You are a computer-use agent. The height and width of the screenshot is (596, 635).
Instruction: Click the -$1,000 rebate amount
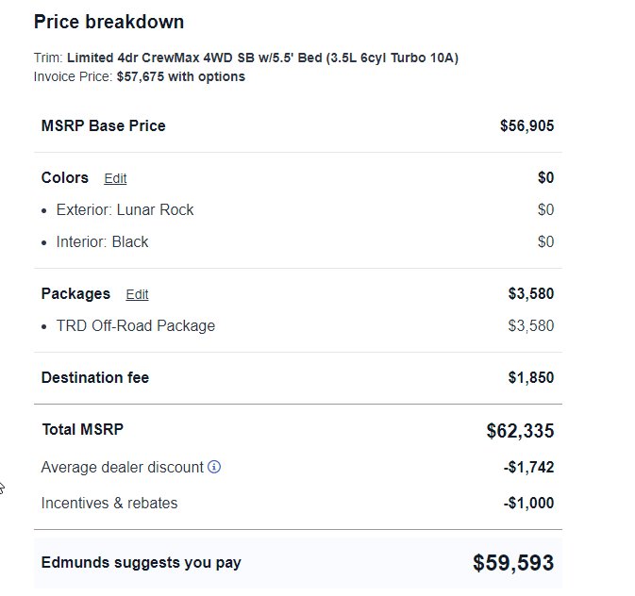(x=528, y=503)
